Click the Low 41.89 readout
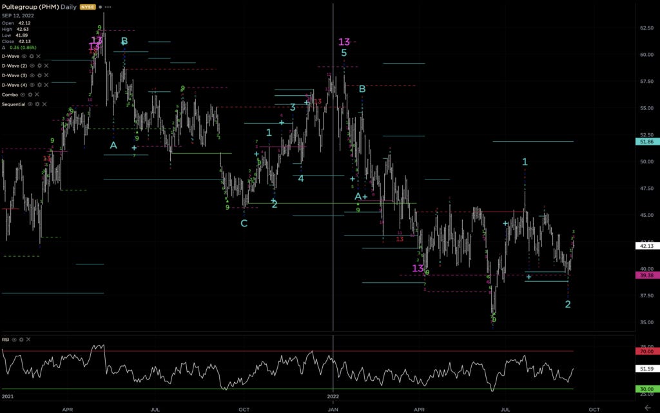 15,35
